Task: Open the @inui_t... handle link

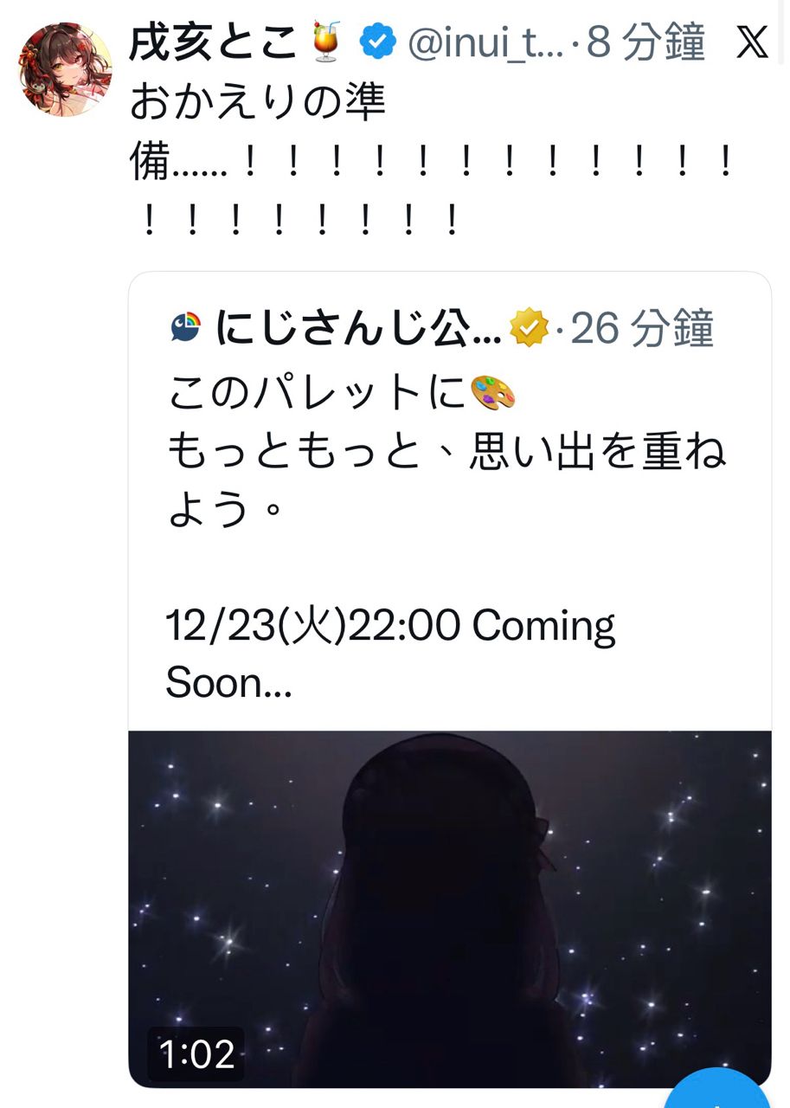Action: pyautogui.click(x=485, y=42)
